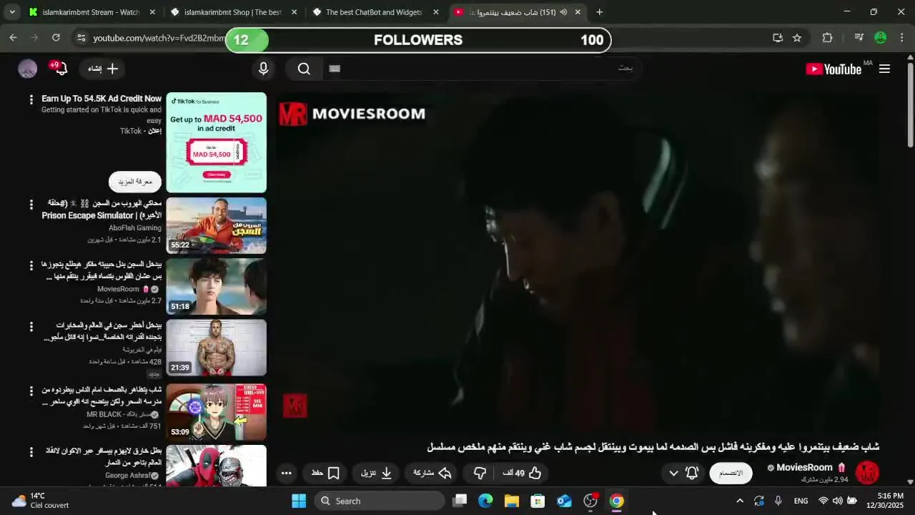Click the video player area
This screenshot has width=915, height=515.
click(578, 260)
